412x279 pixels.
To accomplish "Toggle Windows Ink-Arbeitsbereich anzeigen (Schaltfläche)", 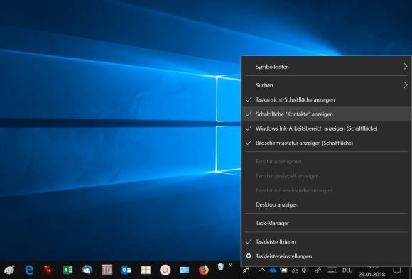I will (326, 128).
